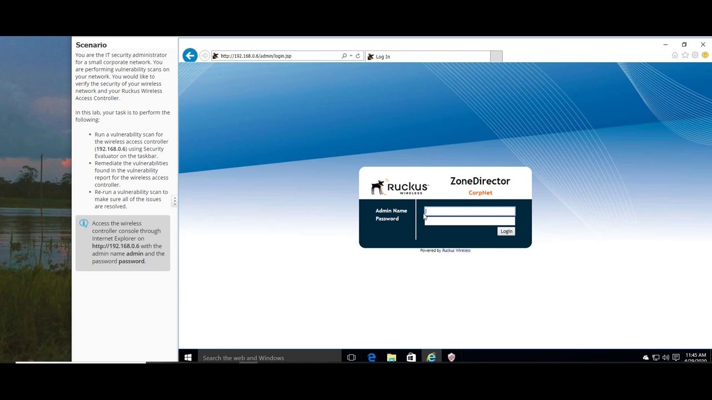Open a new tab beside Log In
Screen dimensions: 712x400
click(496, 57)
